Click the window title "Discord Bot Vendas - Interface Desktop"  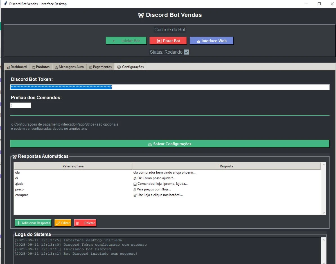pos(38,4)
